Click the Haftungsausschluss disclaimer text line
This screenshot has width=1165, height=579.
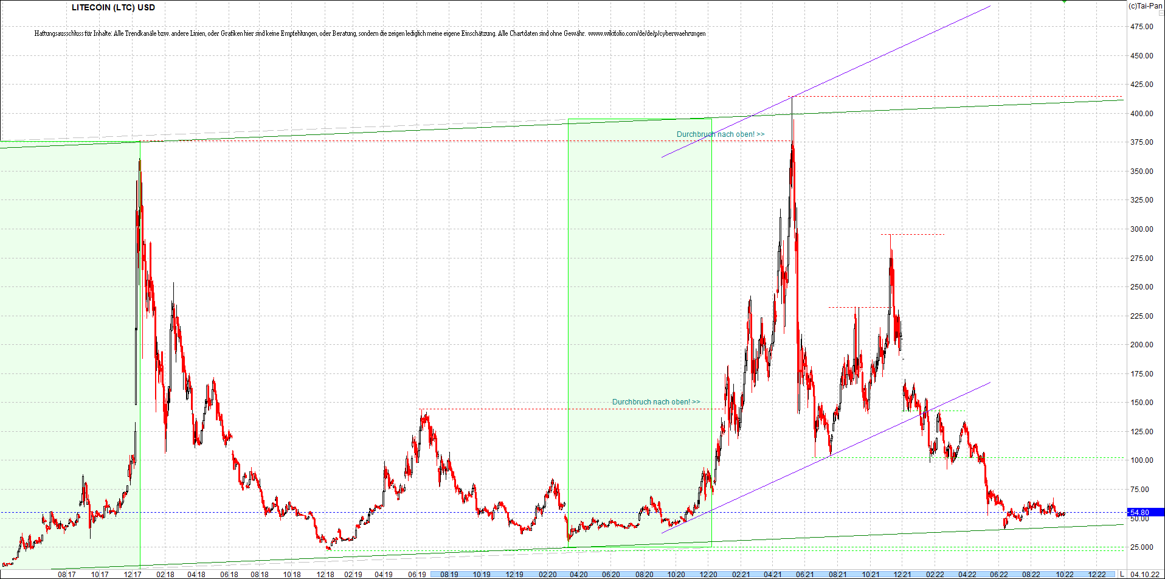370,33
